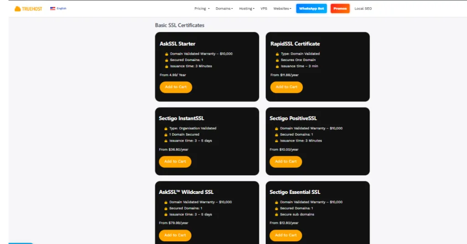Add RapidSSL Certificate to cart
The height and width of the screenshot is (244, 467).
[x=286, y=87]
